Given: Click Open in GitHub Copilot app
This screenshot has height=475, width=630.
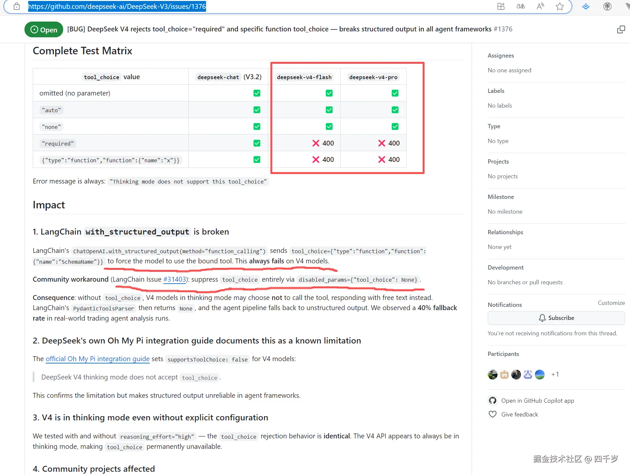Looking at the screenshot, I should (537, 401).
